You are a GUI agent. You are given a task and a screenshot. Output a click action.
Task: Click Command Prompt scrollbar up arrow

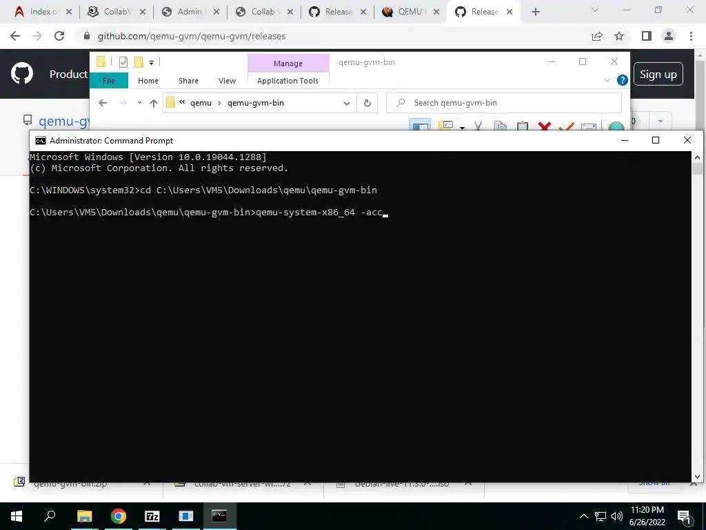(x=697, y=158)
